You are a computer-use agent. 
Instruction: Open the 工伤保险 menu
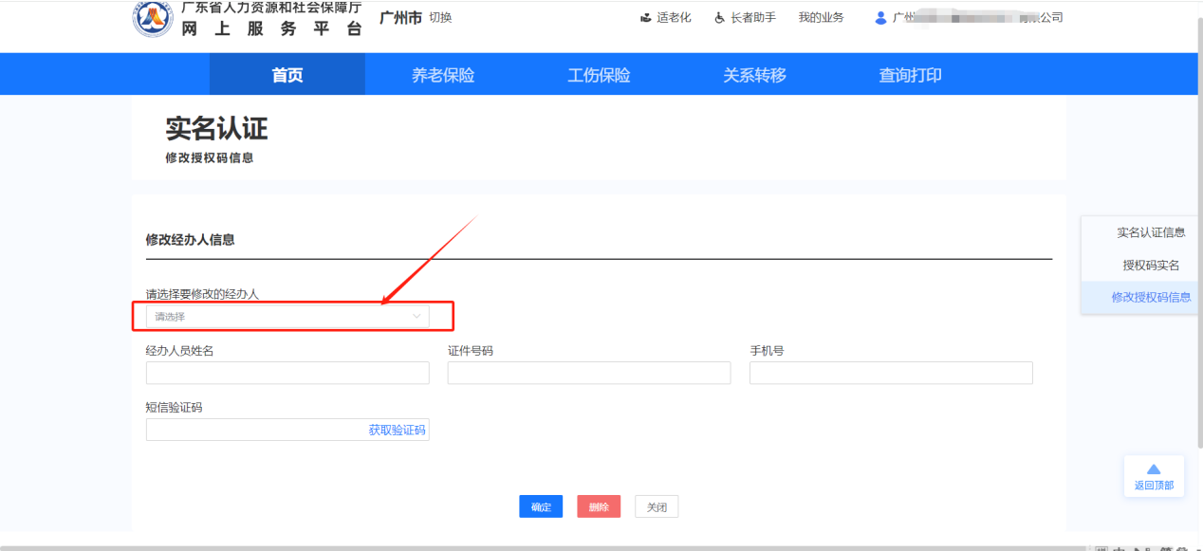[599, 75]
